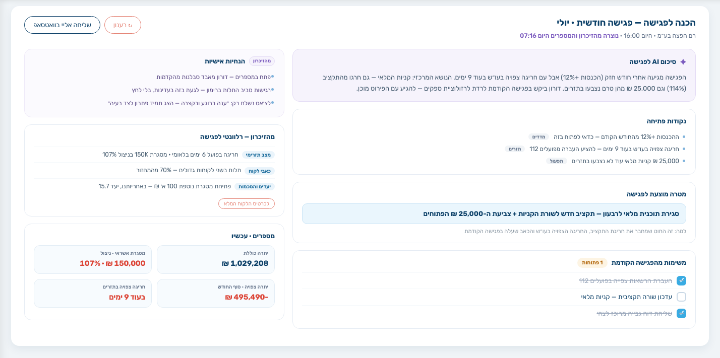
Task: Send to me via the שליחה אליי בוואטסאפ button
Action: [62, 25]
